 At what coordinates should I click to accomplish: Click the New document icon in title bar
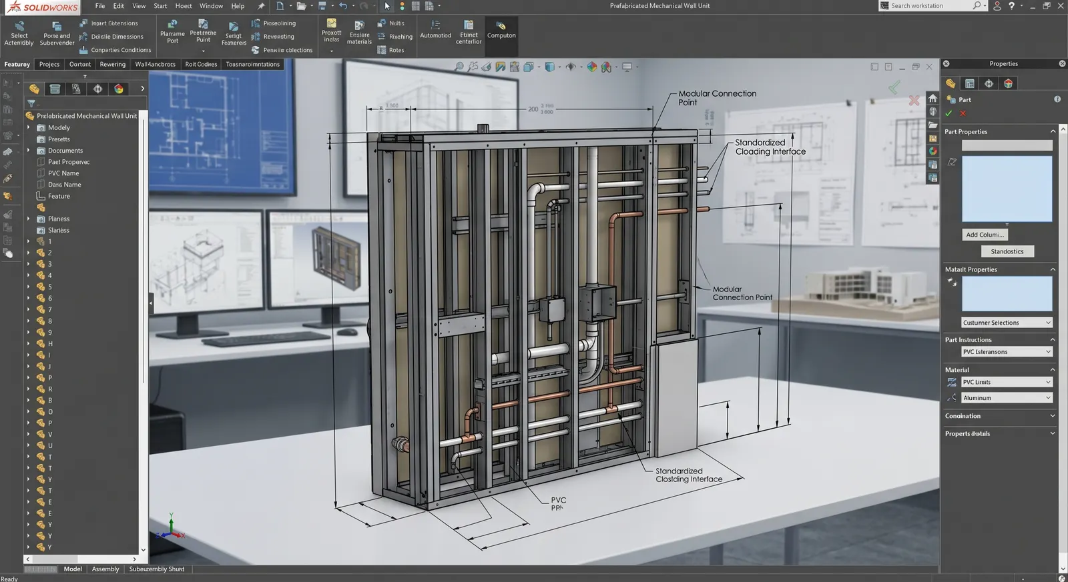coord(280,6)
